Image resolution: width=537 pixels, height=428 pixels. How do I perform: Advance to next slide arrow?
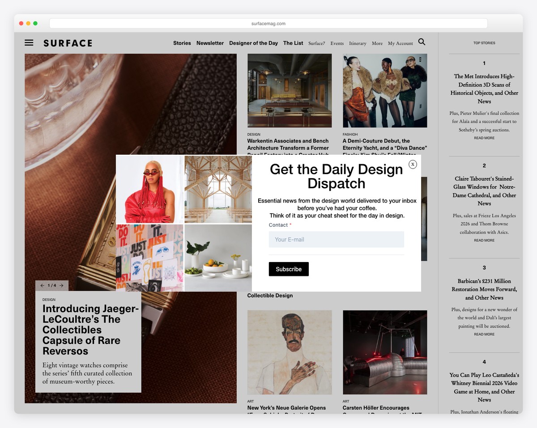tap(61, 285)
